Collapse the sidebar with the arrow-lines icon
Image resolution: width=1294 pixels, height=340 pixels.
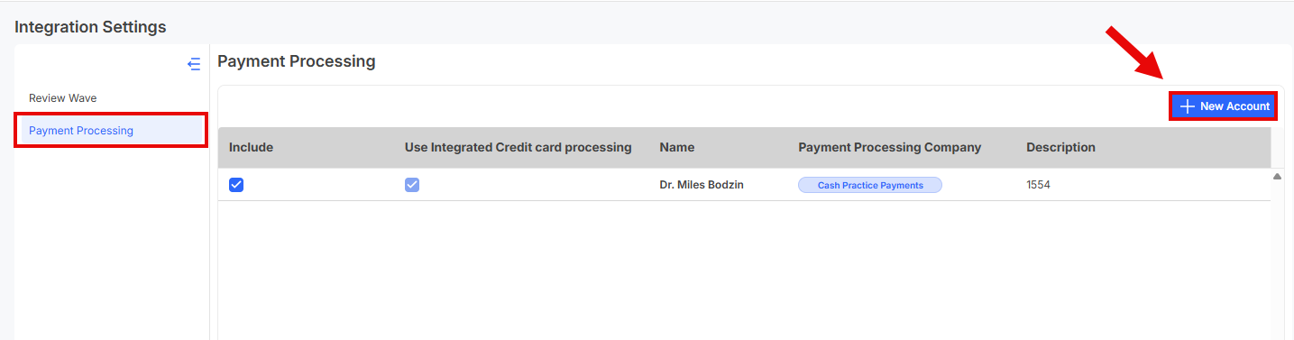pos(194,64)
